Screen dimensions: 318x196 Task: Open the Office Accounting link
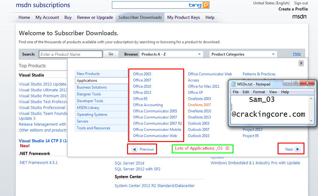pyautogui.click(x=148, y=105)
